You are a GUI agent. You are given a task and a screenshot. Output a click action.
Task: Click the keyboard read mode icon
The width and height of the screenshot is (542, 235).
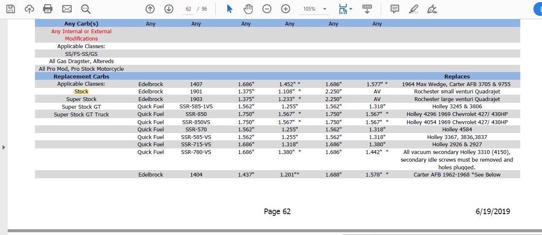pyautogui.click(x=367, y=9)
